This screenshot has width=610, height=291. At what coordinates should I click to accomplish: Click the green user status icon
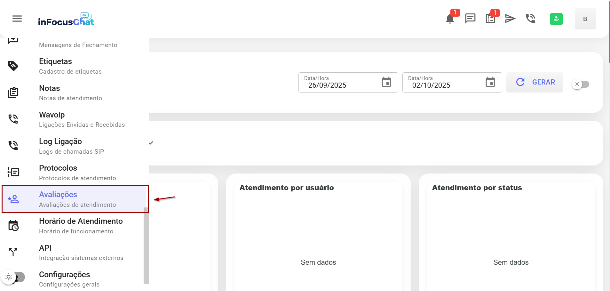tap(556, 19)
